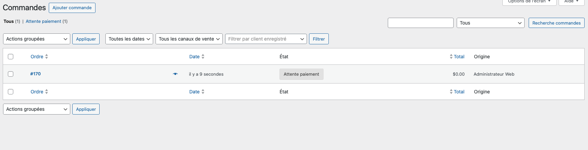This screenshot has height=150, width=588.
Task: Open Filtrer par client enregistré combo box
Action: [x=266, y=39]
